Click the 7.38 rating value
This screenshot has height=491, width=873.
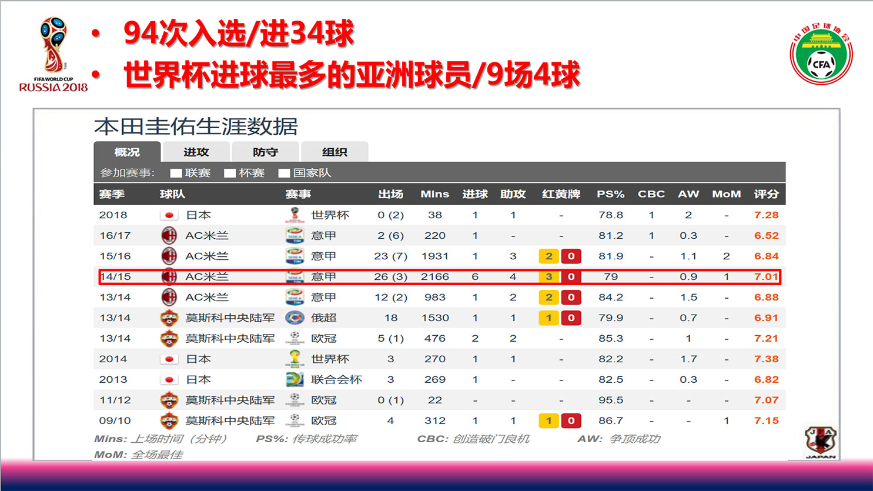(x=766, y=359)
